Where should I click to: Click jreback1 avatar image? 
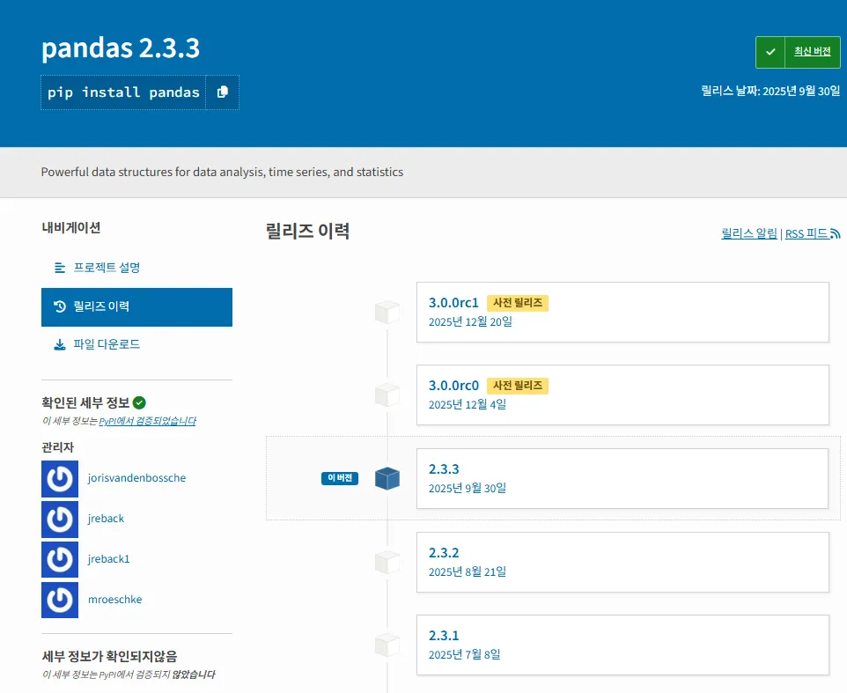point(59,559)
